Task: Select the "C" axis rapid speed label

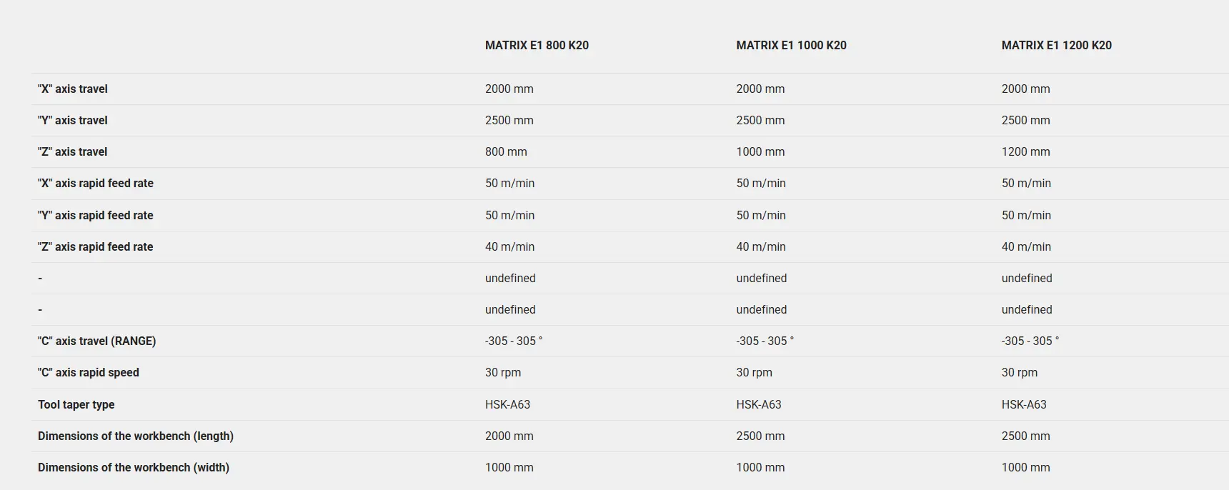Action: [x=89, y=372]
